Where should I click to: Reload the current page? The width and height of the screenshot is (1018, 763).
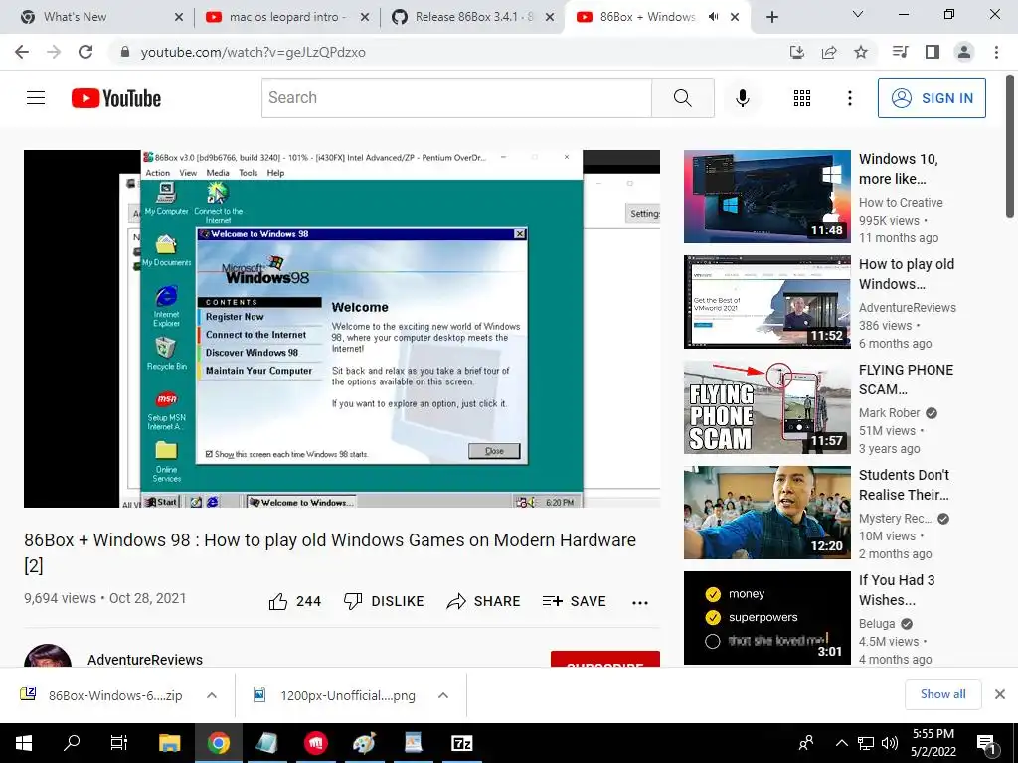point(85,52)
